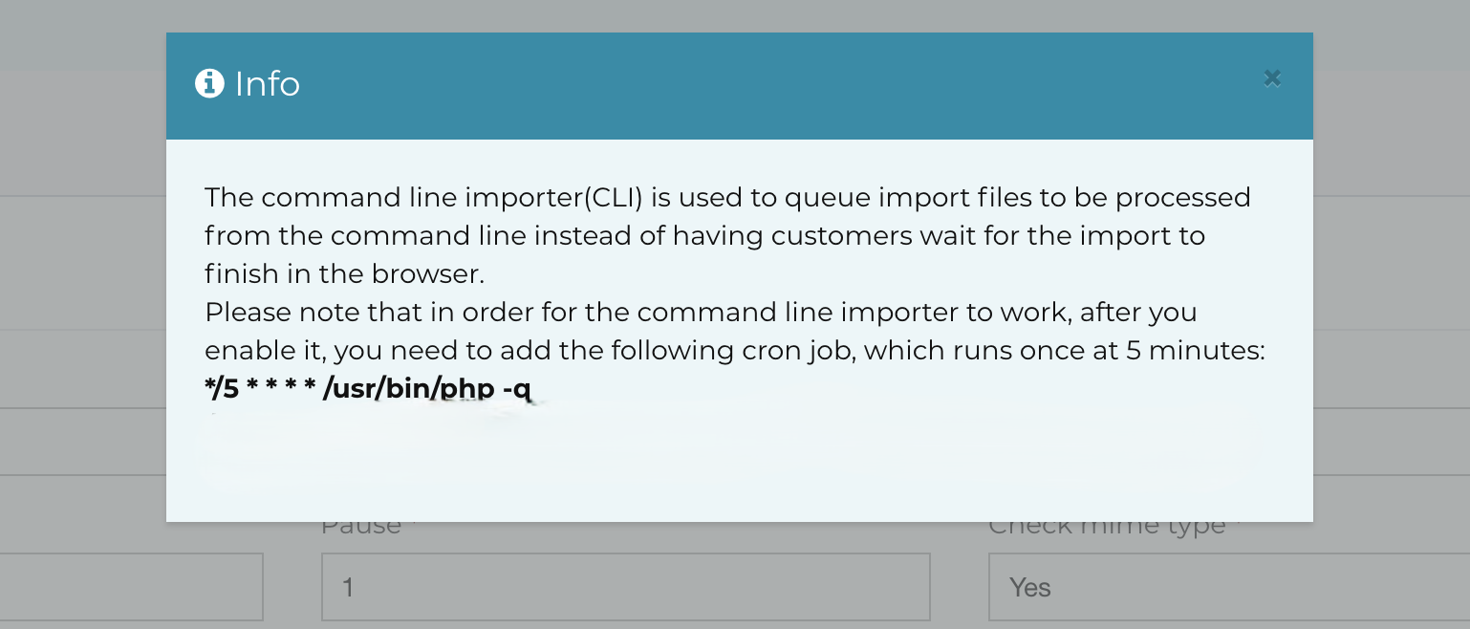Viewport: 1470px width, 629px height.
Task: Click the "*/5" schedule at cron line start
Action: (222, 388)
